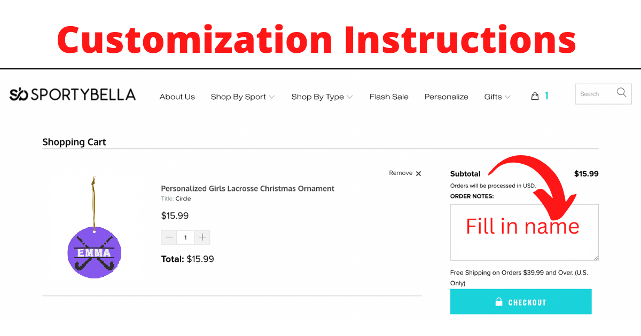Open the About Us page
The width and height of the screenshot is (641, 336).
pos(177,97)
